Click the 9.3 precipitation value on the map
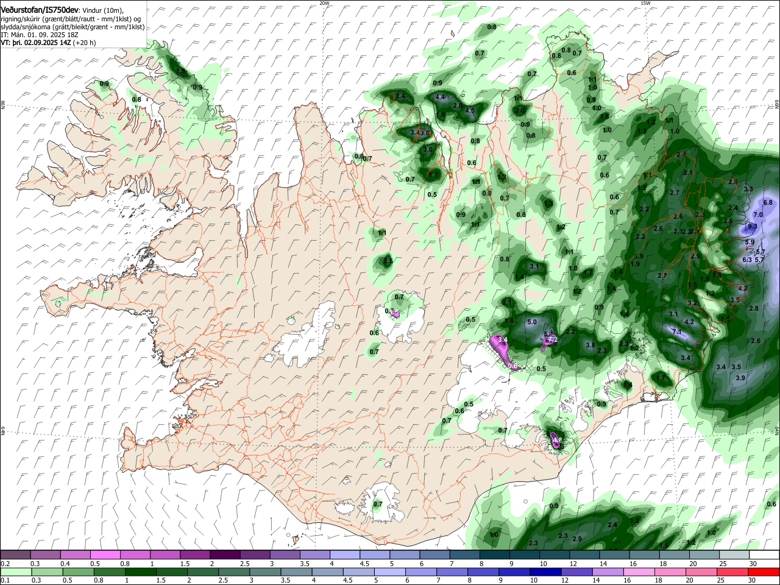 click(x=752, y=226)
